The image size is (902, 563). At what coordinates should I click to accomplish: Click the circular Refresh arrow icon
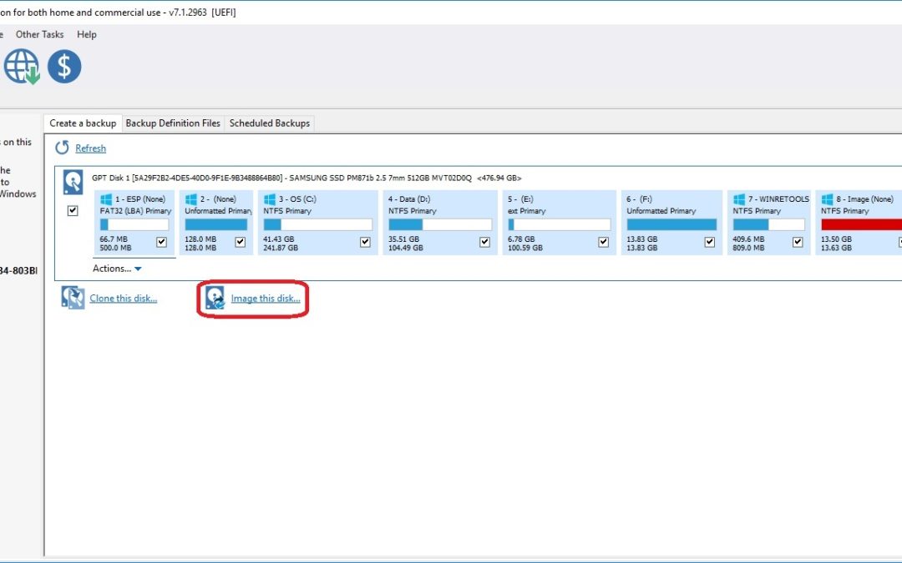pyautogui.click(x=63, y=148)
